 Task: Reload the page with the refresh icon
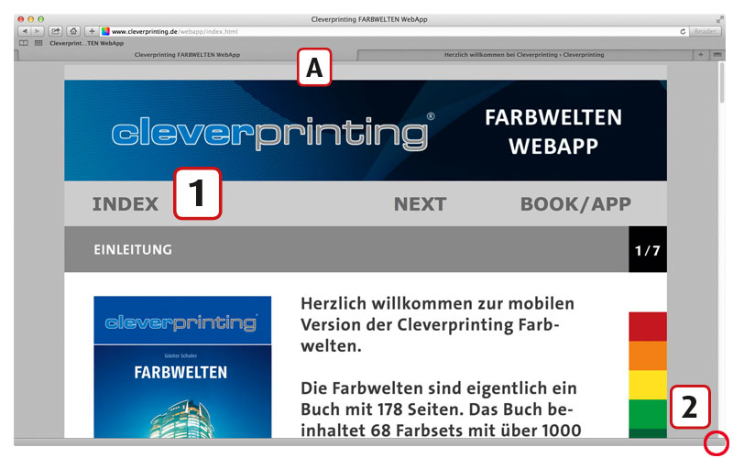[683, 31]
